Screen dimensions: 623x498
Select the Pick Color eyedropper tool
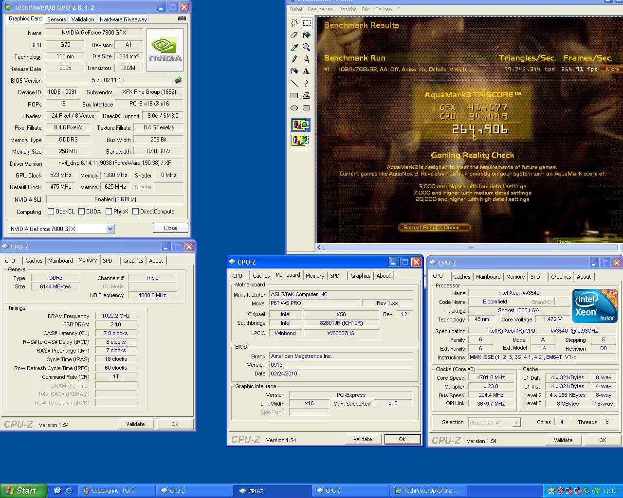pyautogui.click(x=294, y=47)
